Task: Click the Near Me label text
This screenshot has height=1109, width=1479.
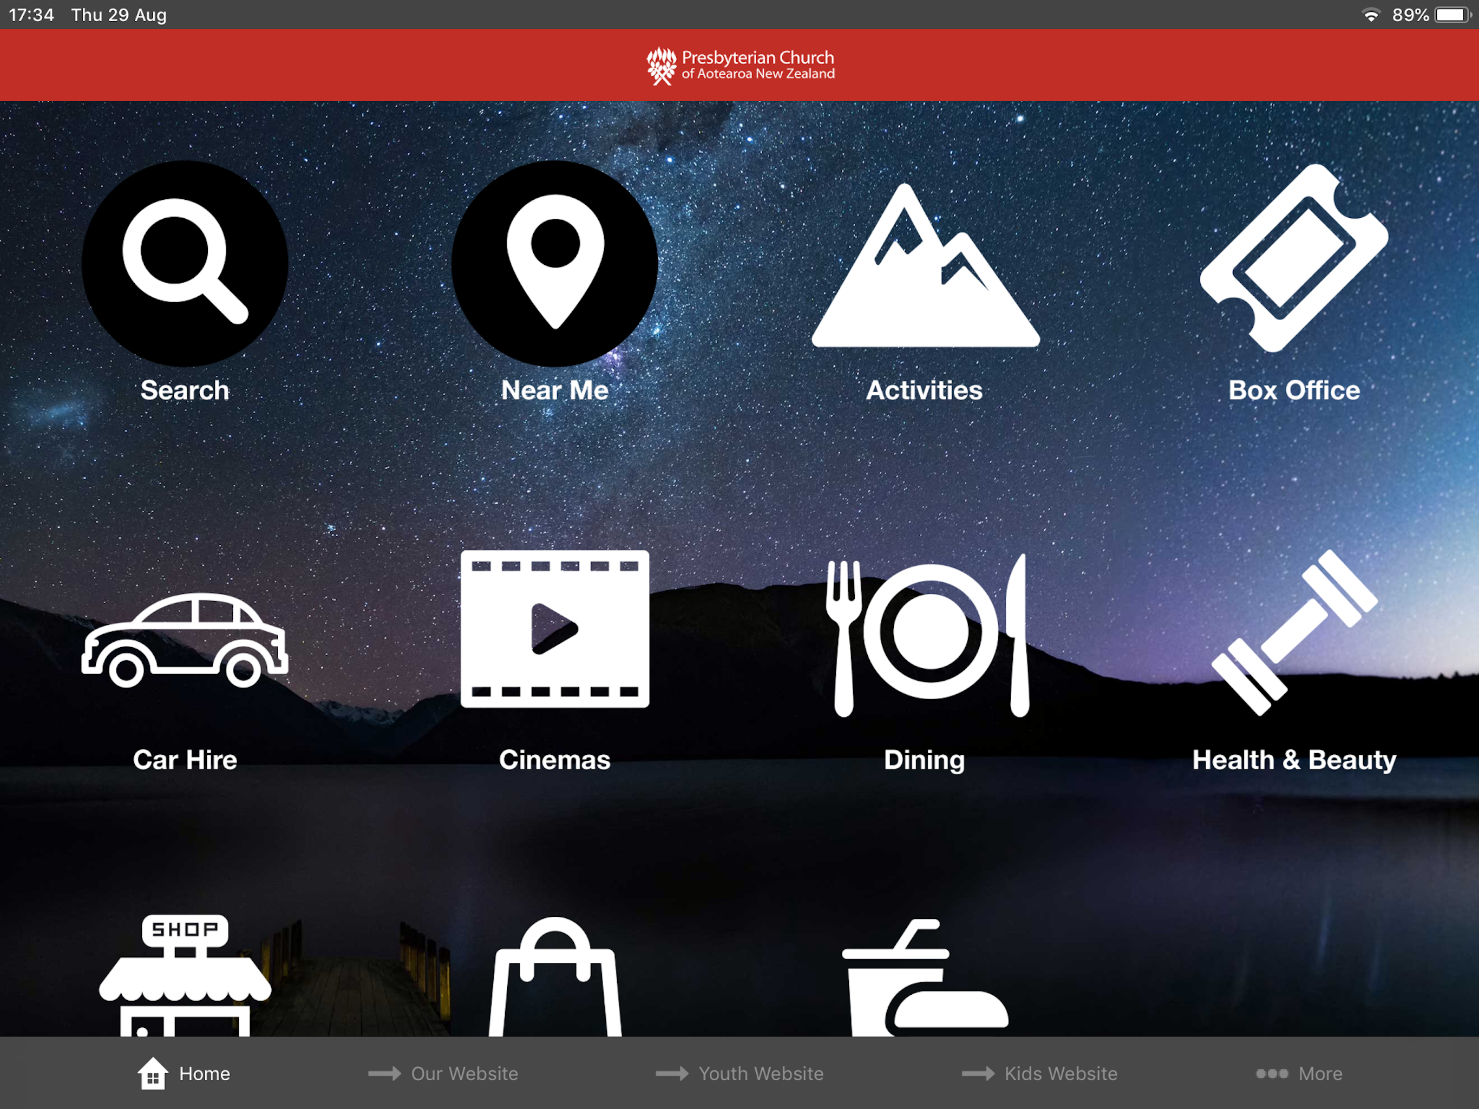Action: pyautogui.click(x=555, y=390)
